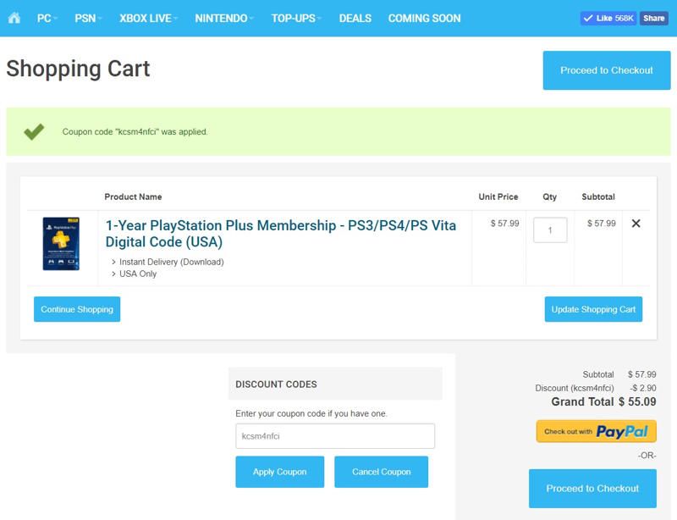The image size is (677, 520).
Task: Click the Qty column header
Action: (549, 196)
